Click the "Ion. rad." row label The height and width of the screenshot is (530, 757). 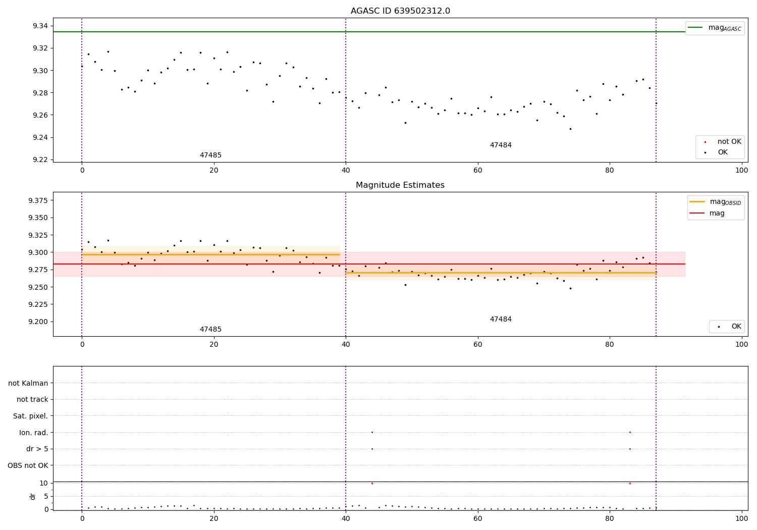(34, 433)
